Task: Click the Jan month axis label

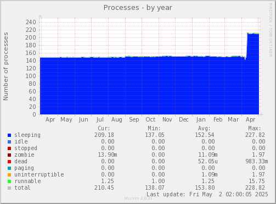Action: tap(201, 120)
